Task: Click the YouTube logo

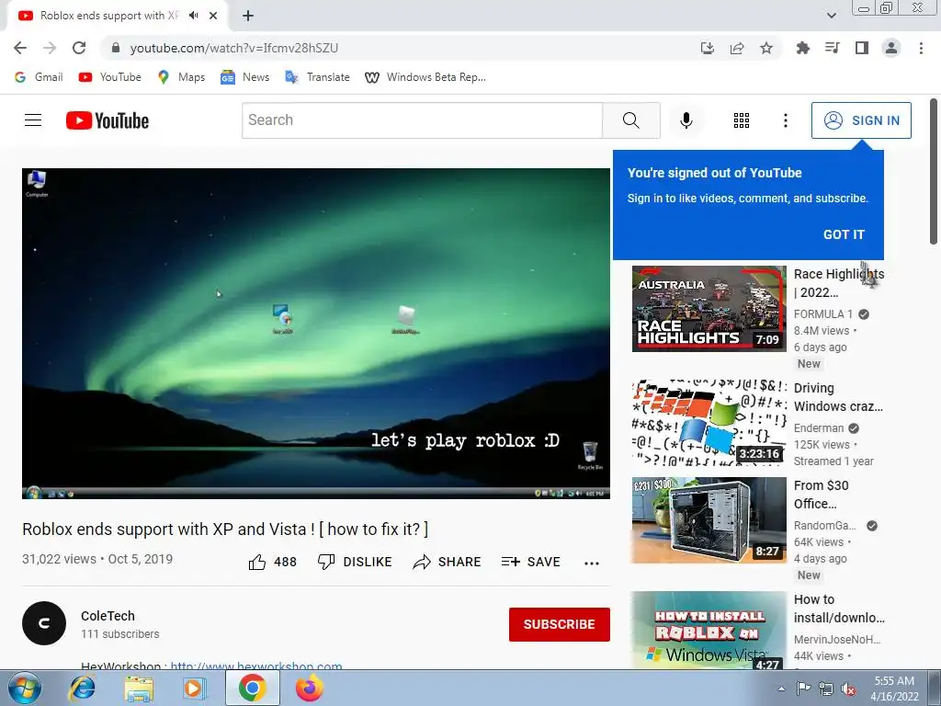Action: pyautogui.click(x=108, y=120)
